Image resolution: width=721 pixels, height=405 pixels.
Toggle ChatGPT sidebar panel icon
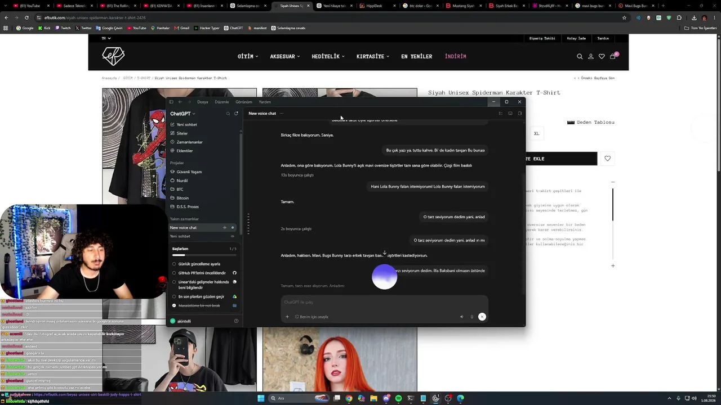coord(171,102)
